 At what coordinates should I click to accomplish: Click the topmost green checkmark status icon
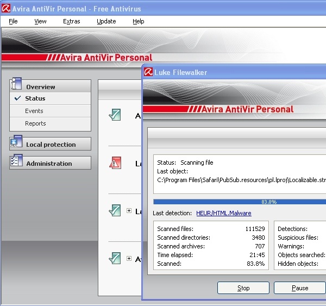115,115
